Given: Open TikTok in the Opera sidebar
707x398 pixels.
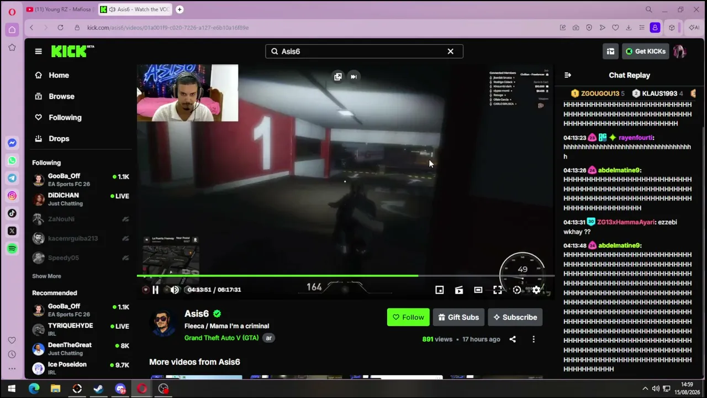Looking at the screenshot, I should [12, 213].
